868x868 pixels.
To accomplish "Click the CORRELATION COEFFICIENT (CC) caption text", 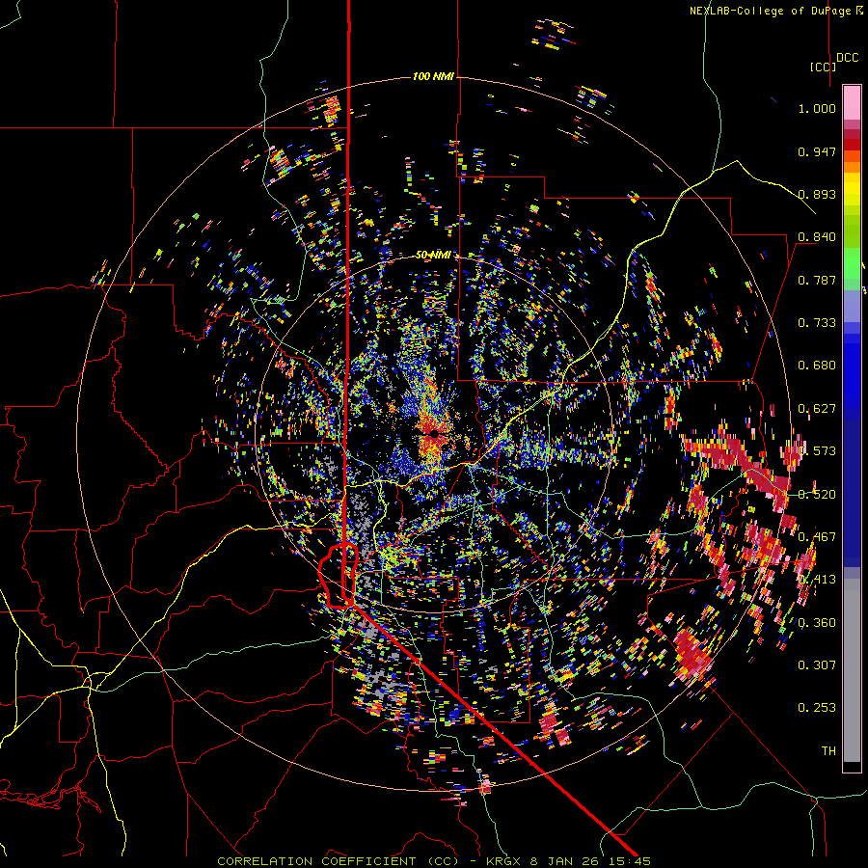I will (338, 861).
